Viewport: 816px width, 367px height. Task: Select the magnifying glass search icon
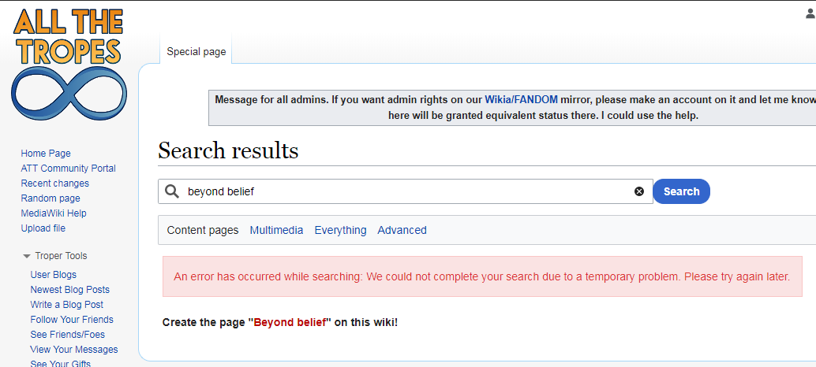pos(172,191)
